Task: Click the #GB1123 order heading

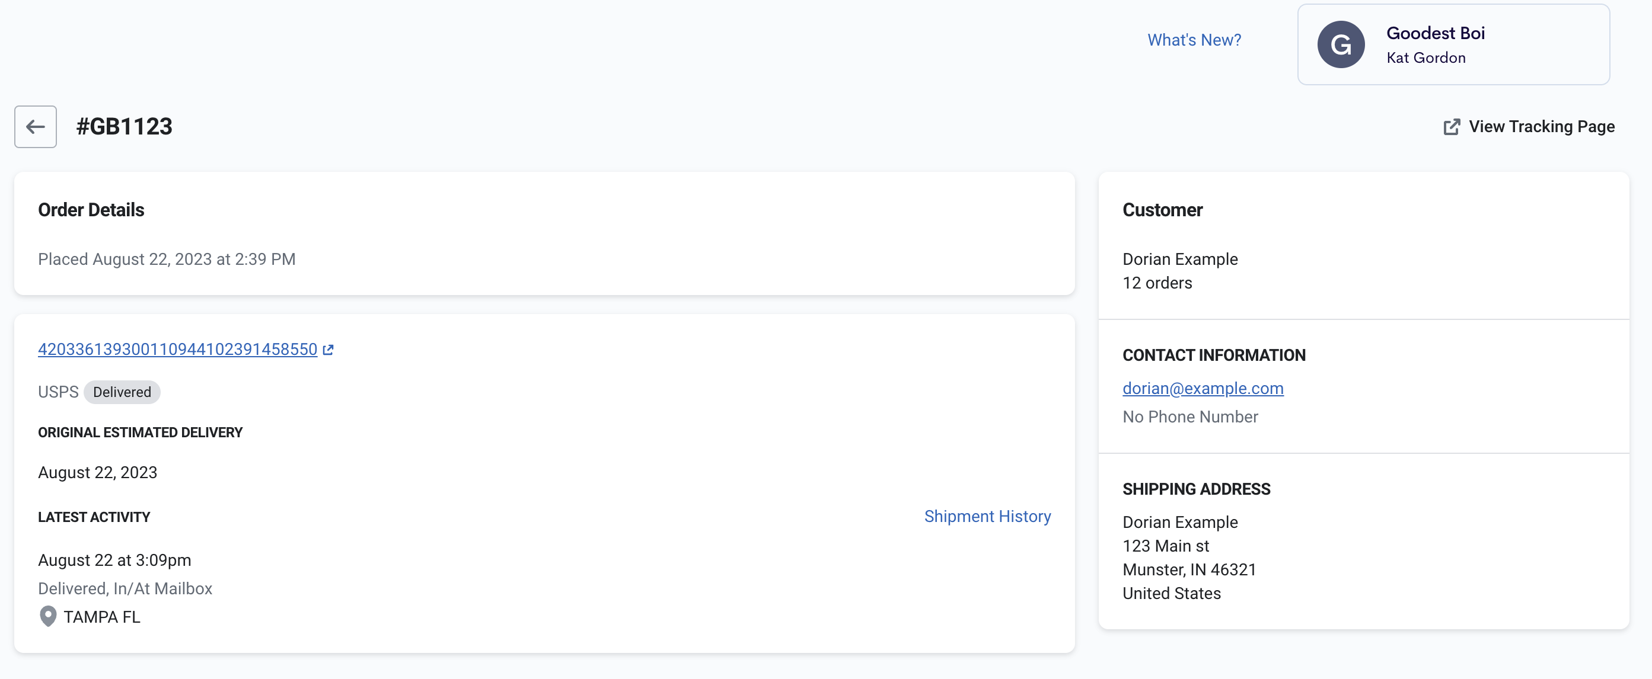Action: tap(124, 126)
